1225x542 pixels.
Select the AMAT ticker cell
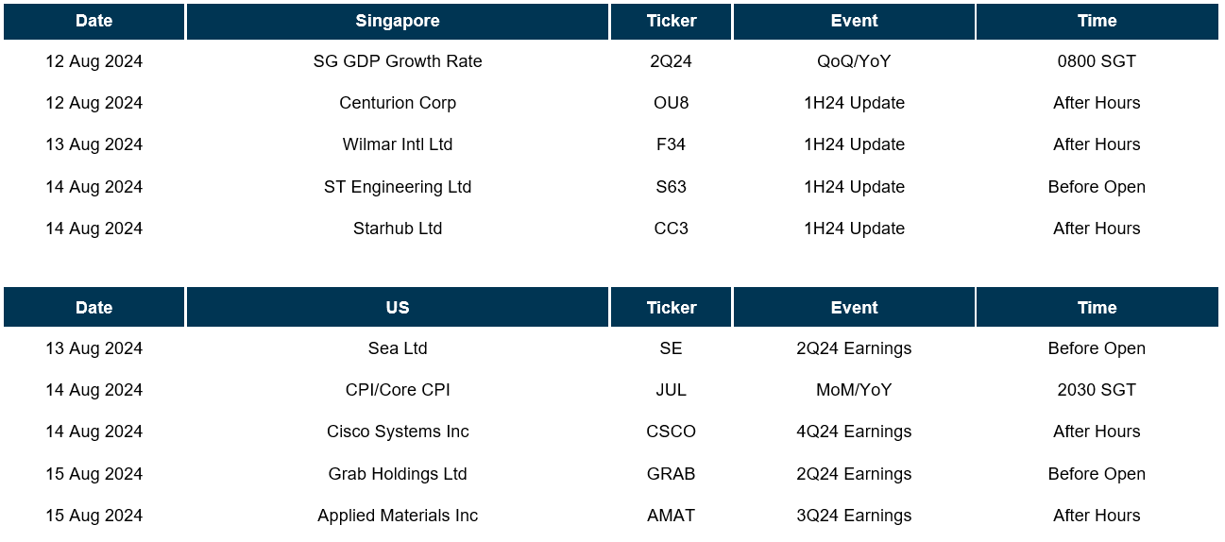(x=671, y=516)
